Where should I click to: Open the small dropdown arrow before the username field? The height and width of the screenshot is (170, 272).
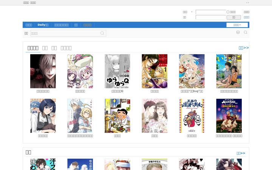(192, 12)
